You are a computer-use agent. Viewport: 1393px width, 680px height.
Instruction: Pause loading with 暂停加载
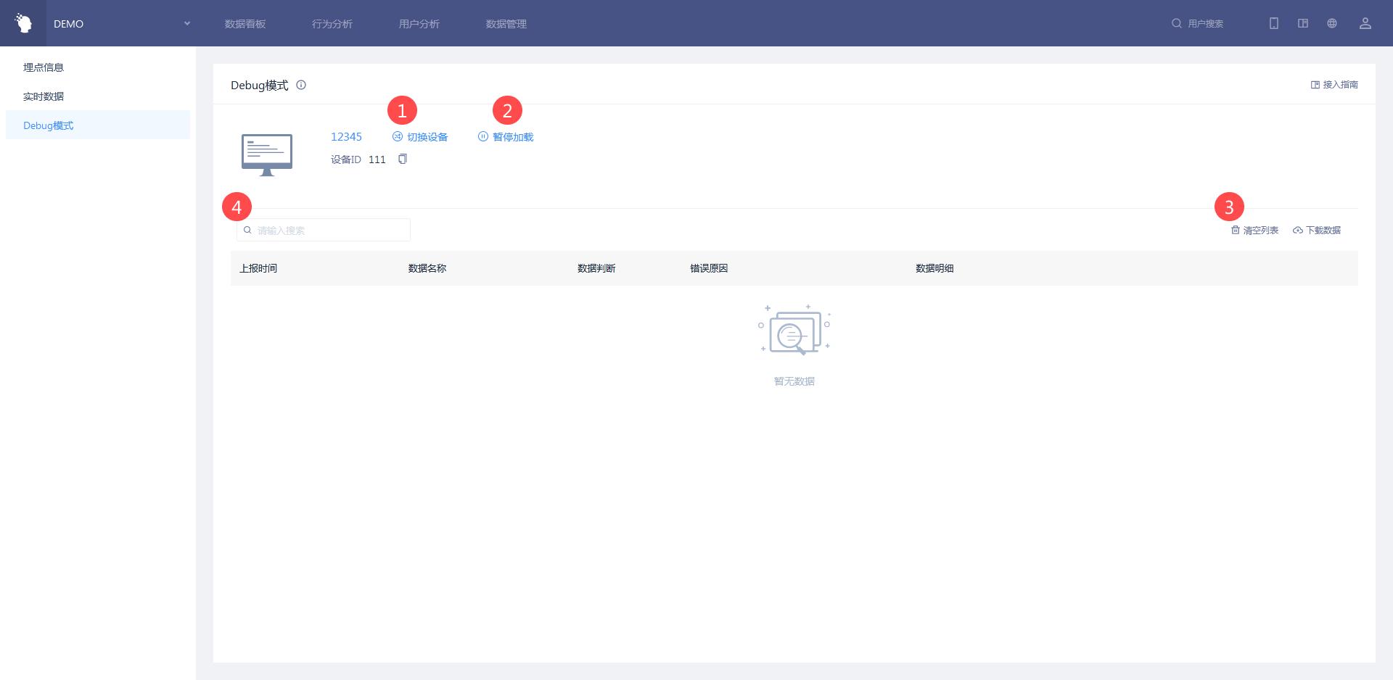506,137
